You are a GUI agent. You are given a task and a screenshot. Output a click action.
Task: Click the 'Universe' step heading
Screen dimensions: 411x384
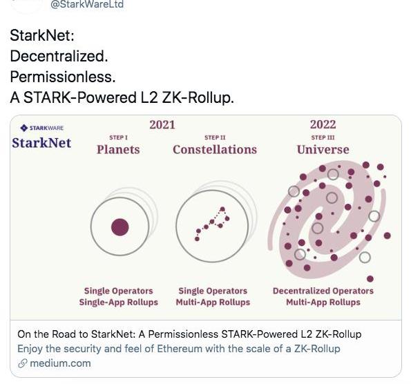coord(323,149)
